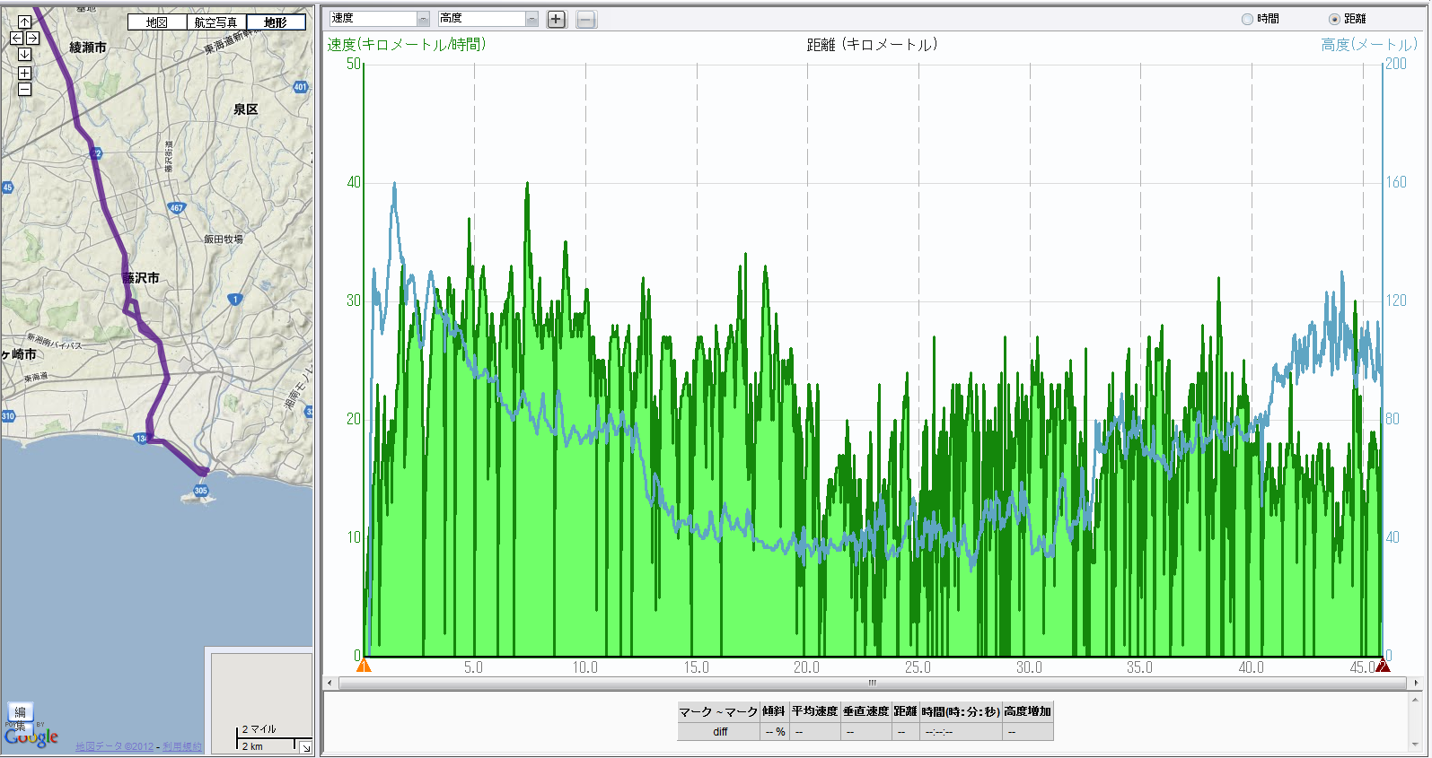The height and width of the screenshot is (758, 1432).
Task: Click the chart horizontal scrollbar
Action: tap(872, 684)
